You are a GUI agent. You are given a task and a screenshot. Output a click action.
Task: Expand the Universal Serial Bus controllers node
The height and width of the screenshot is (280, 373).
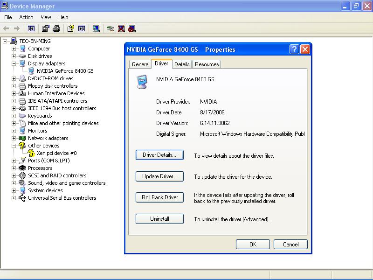[x=14, y=198]
